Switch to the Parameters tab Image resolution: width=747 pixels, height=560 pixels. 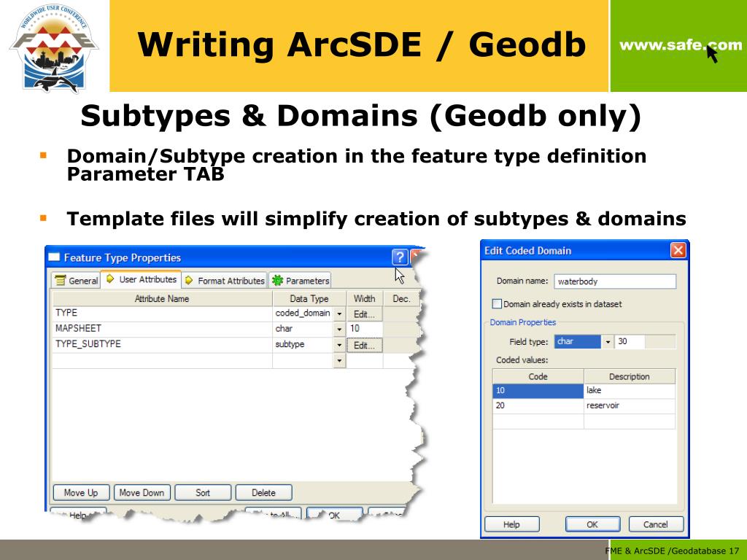(x=301, y=281)
